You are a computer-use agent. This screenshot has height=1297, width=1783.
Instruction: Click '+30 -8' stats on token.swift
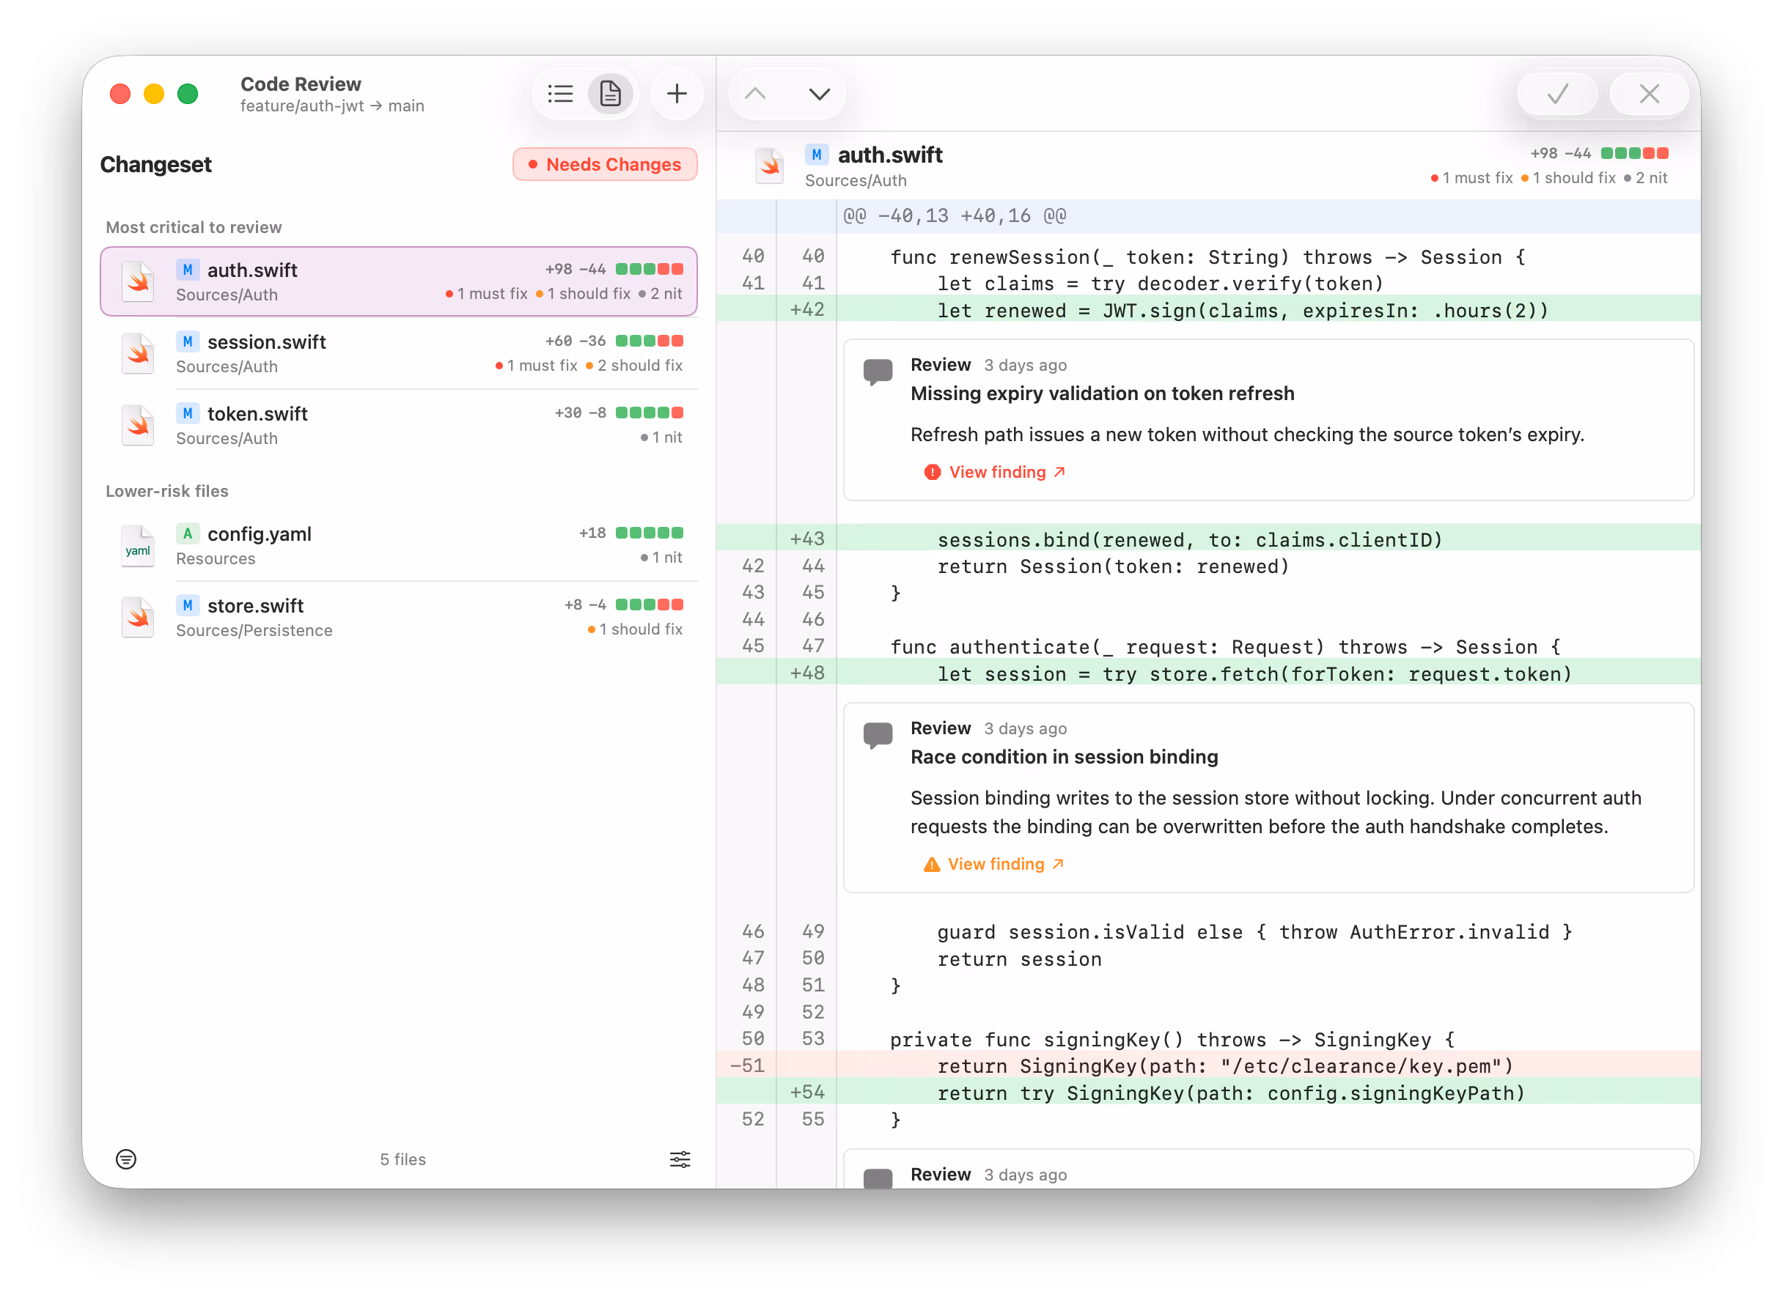(579, 413)
